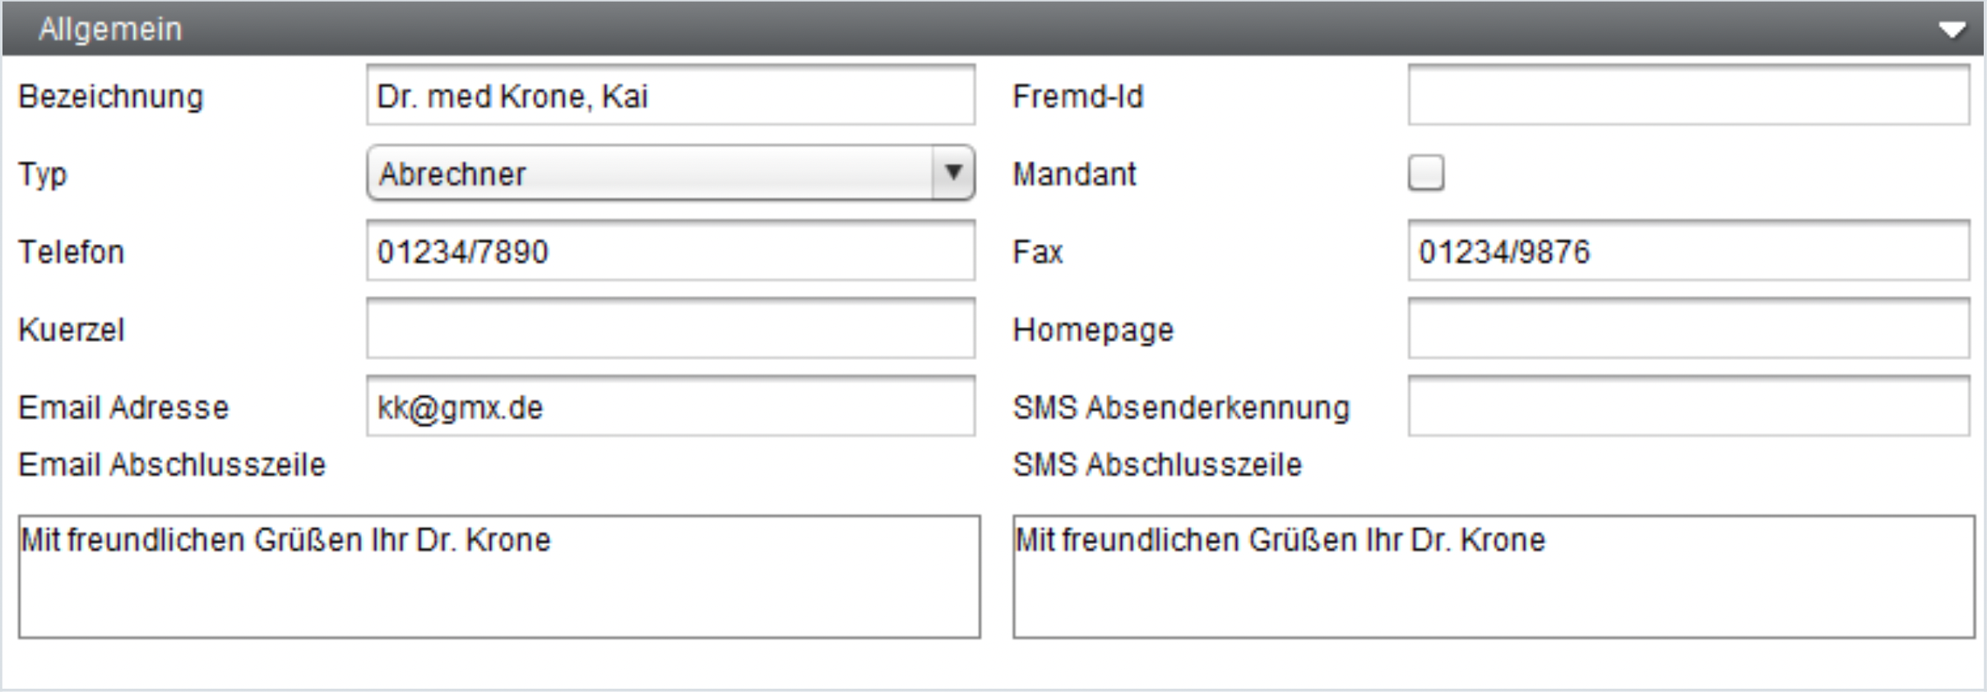The height and width of the screenshot is (692, 1987).
Task: Select the Fax field containing 01234/9876
Action: coord(1688,251)
